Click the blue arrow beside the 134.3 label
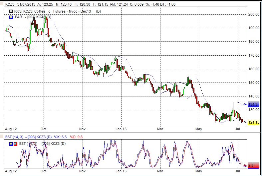This screenshot has width=262, height=176. point(245,104)
